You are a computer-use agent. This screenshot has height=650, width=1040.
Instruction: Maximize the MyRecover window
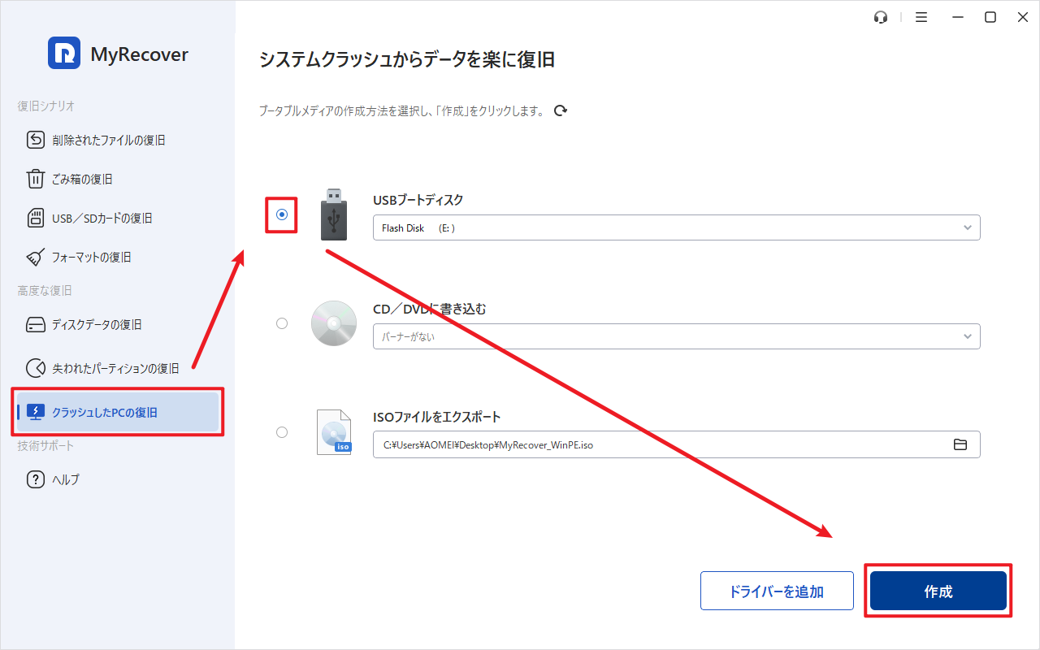coord(990,17)
